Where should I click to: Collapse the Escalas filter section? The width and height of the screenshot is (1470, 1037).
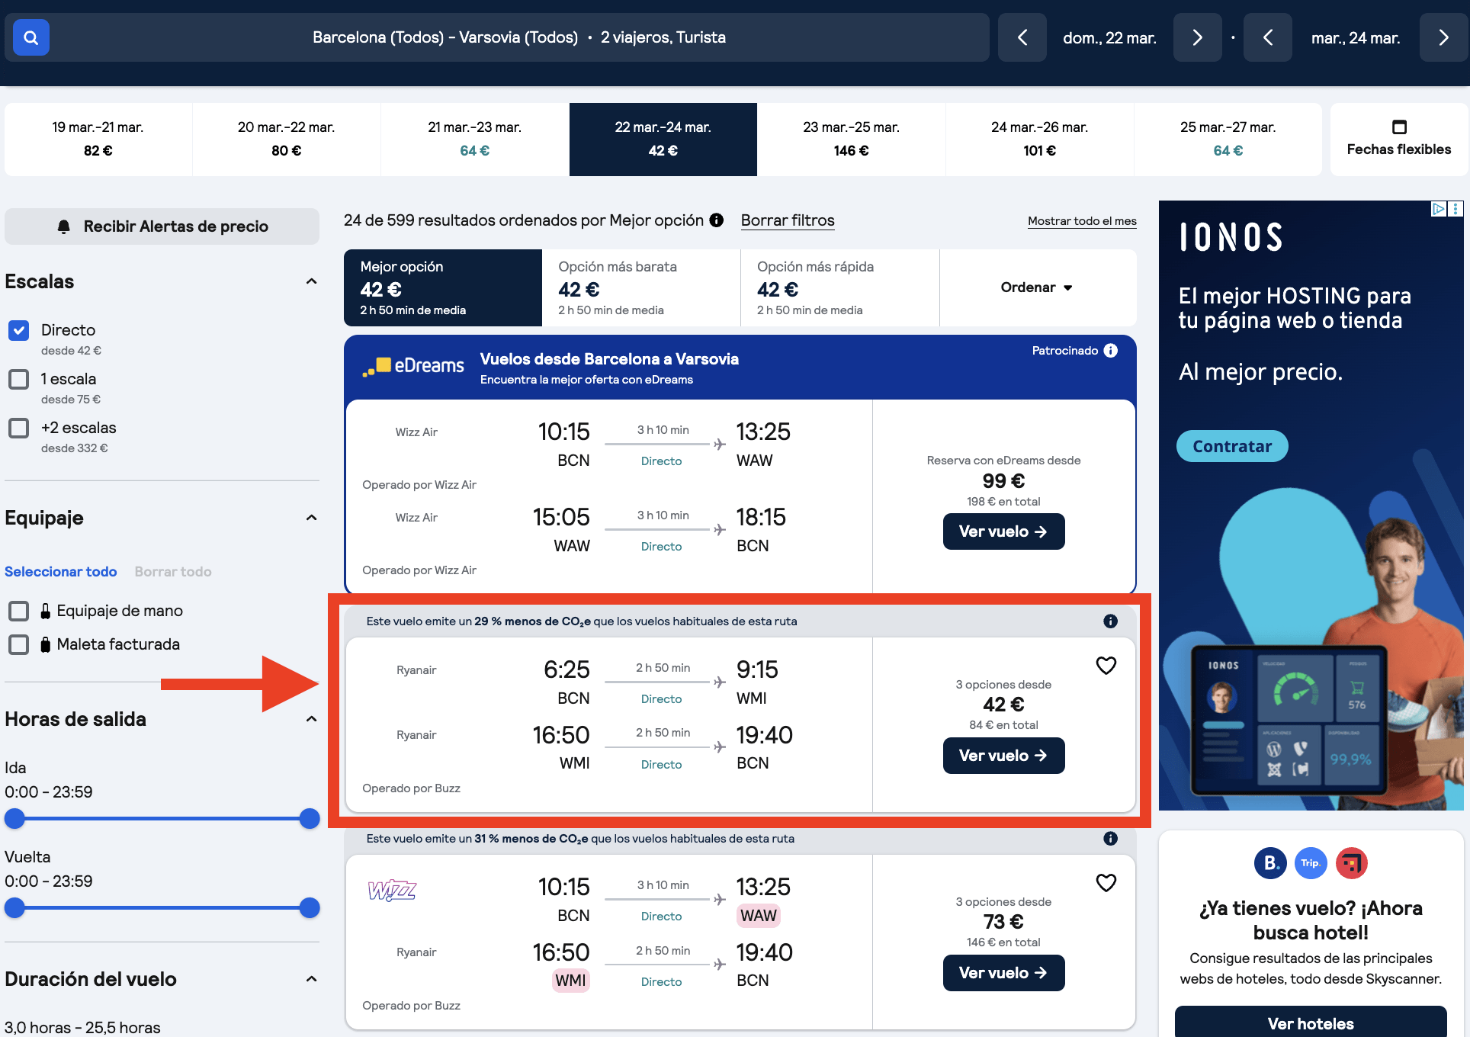pos(311,281)
